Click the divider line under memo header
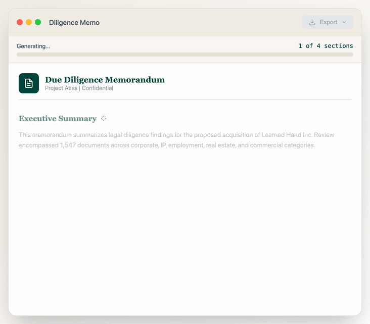Viewport: 370px width, 324px height. click(x=185, y=100)
